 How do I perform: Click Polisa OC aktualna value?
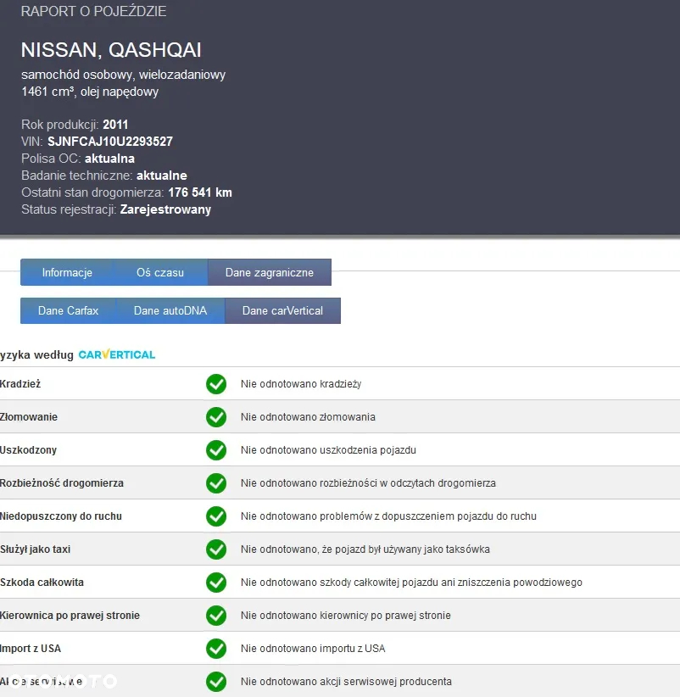pyautogui.click(x=109, y=159)
